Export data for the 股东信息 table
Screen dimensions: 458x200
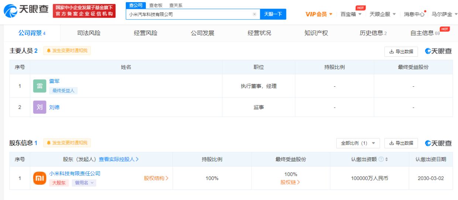[401, 143]
